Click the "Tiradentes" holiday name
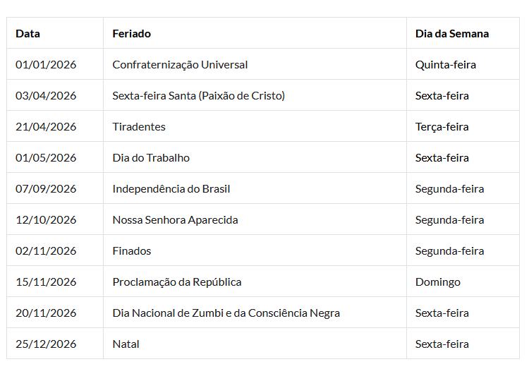Image resolution: width=529 pixels, height=369 pixels. [139, 127]
